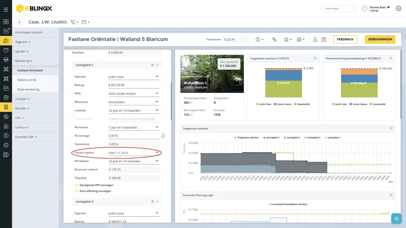Toggle the 'Consumptief besteedbaar inkomen' legend entry
406x228 pixels.
coord(288,204)
